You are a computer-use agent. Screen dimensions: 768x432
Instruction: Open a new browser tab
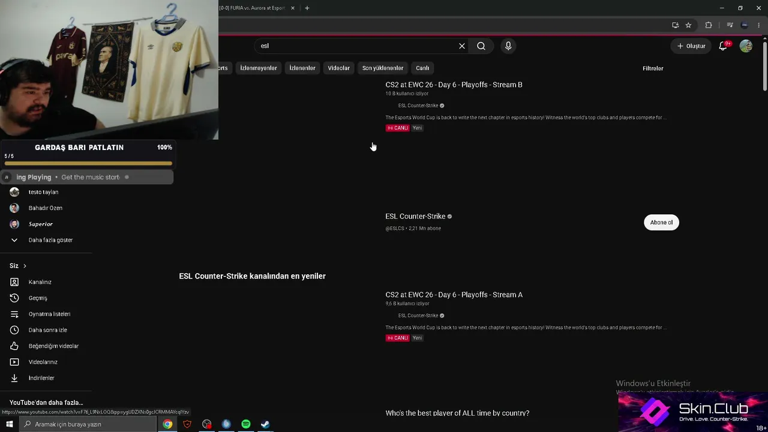click(x=307, y=8)
